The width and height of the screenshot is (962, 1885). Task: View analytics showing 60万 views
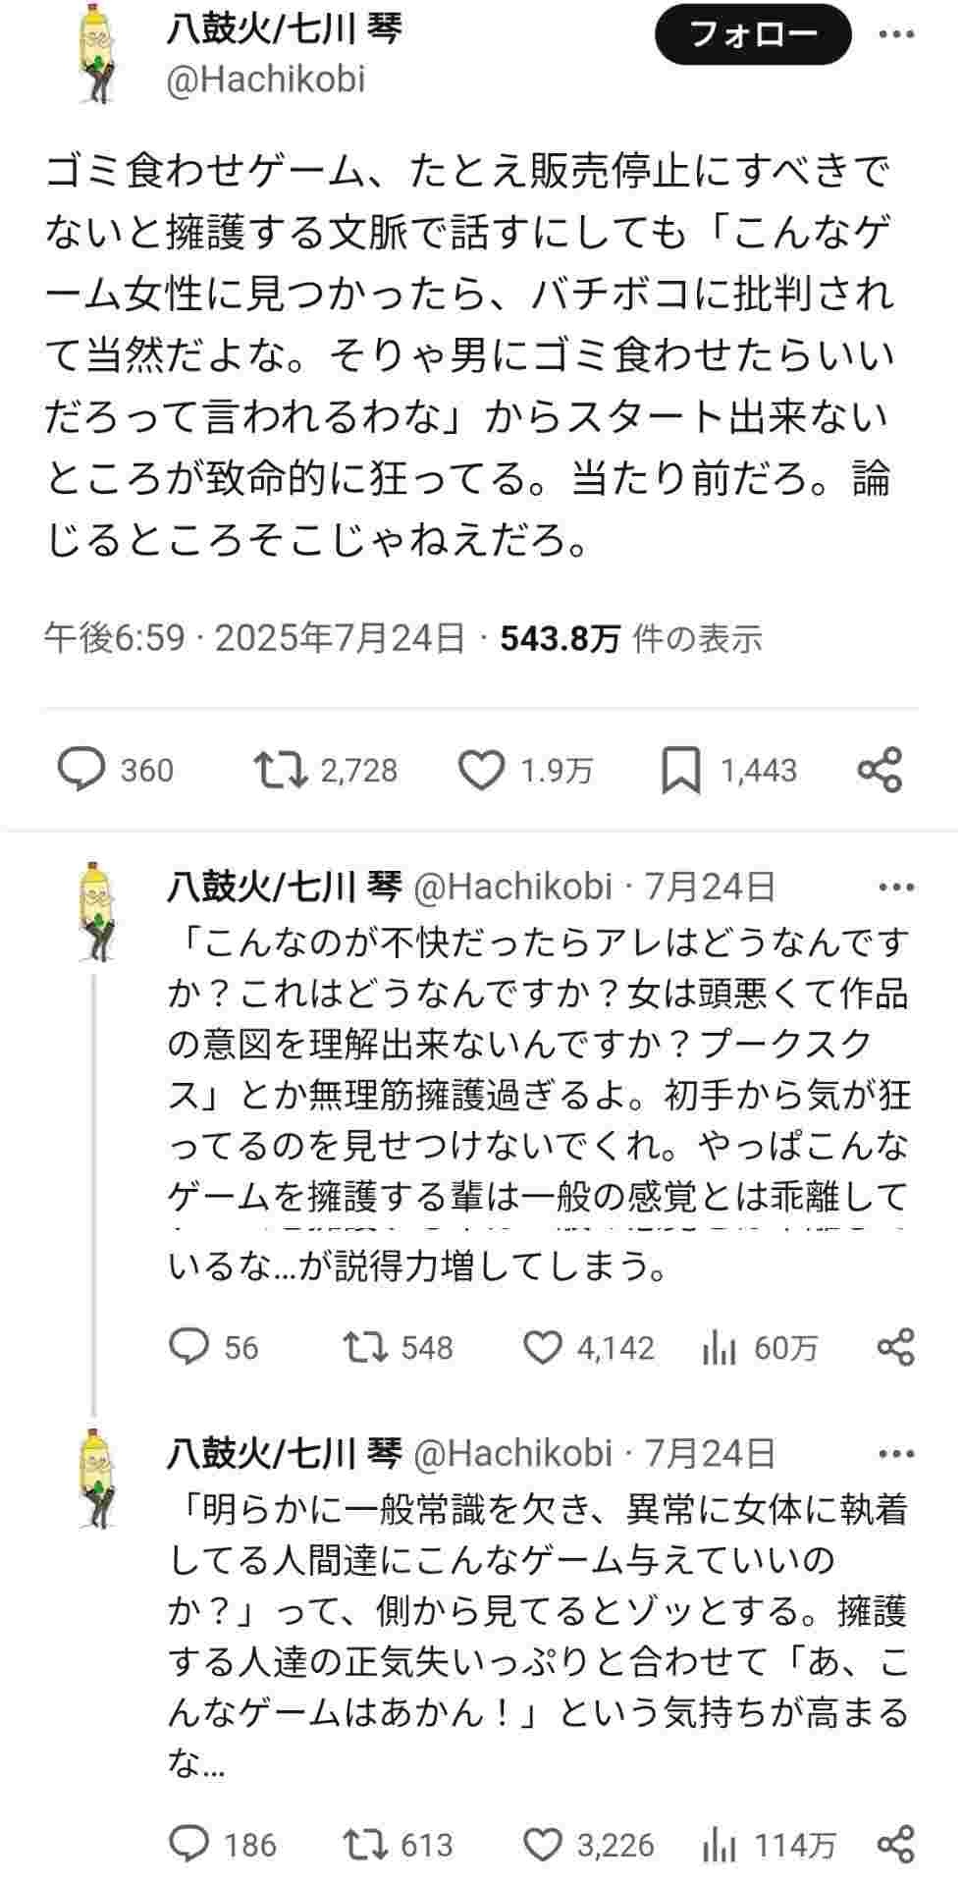click(720, 1349)
